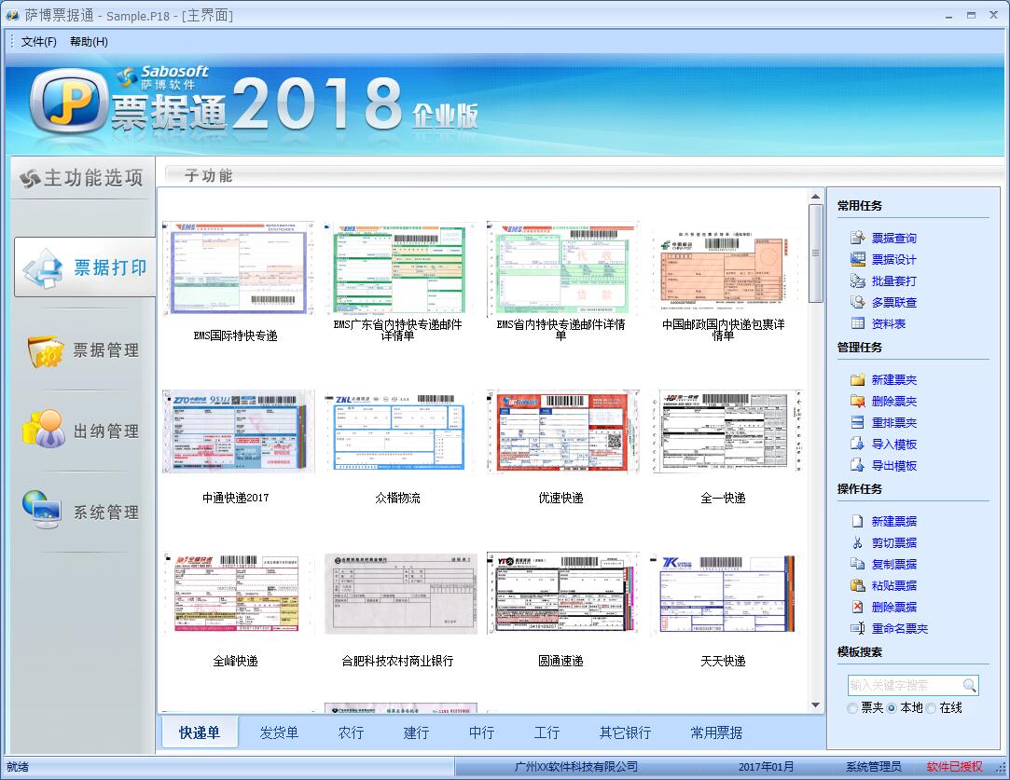Viewport: 1010px width, 780px height.
Task: Switch to the 快递单 tab
Action: coord(200,732)
